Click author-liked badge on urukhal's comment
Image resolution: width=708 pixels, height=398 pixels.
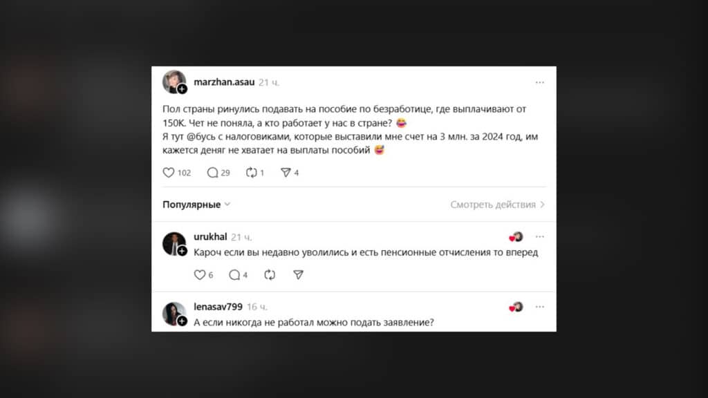[x=516, y=237]
